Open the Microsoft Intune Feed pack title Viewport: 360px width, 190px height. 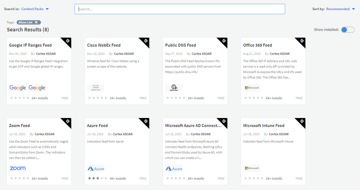(x=264, y=126)
